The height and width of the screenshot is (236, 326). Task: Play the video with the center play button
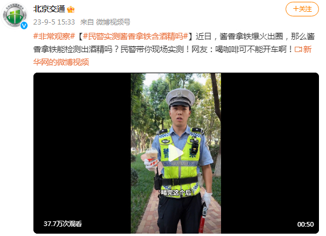point(176,153)
